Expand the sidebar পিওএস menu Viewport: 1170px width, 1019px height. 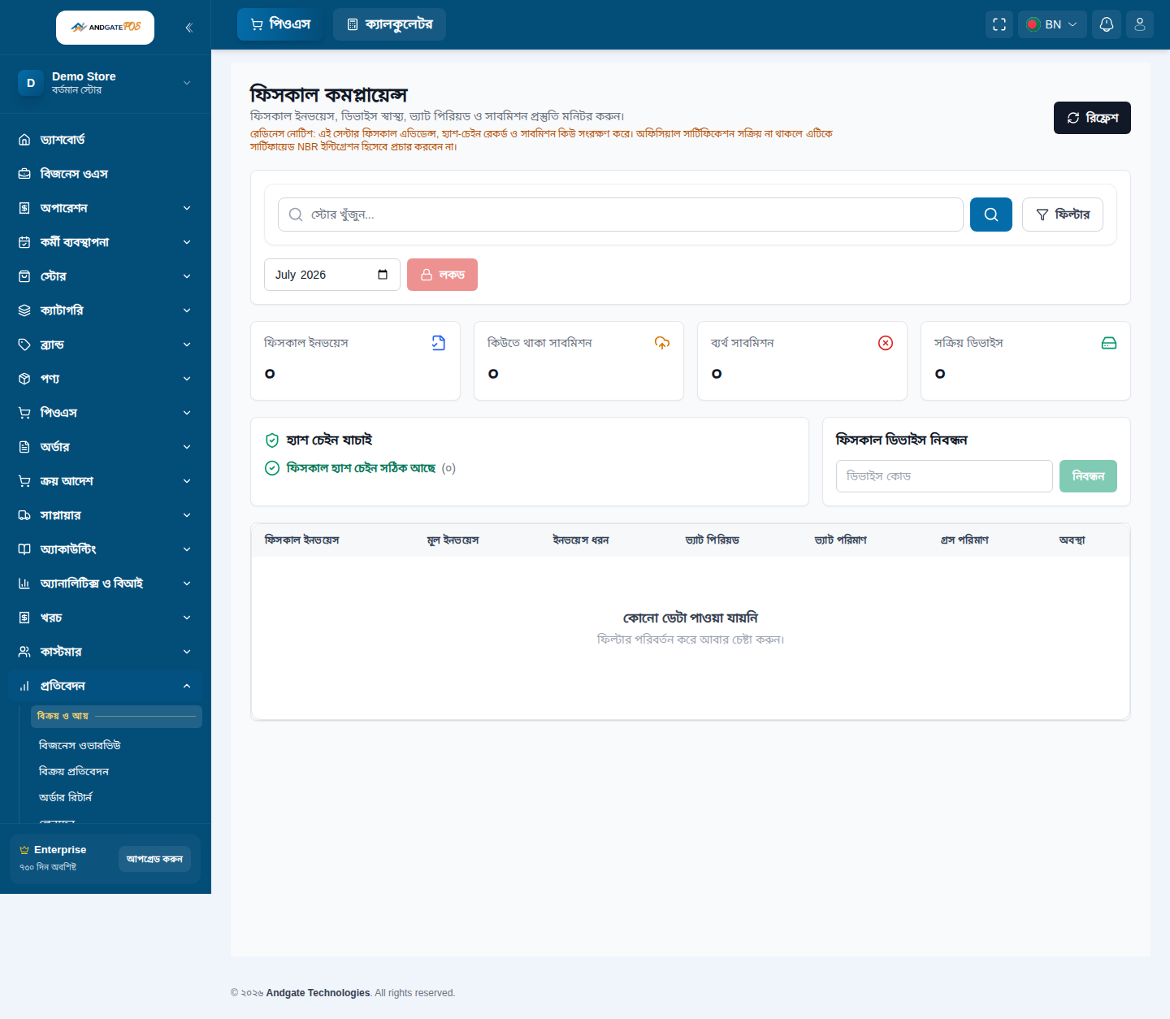tap(106, 413)
